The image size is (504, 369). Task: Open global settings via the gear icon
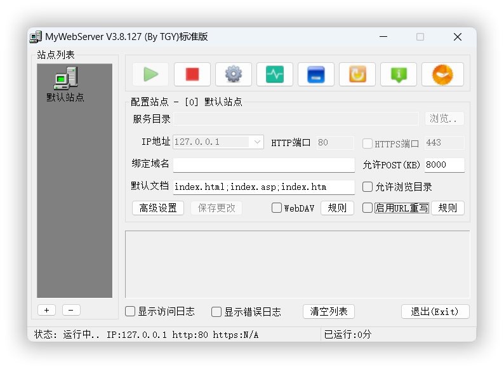click(234, 74)
